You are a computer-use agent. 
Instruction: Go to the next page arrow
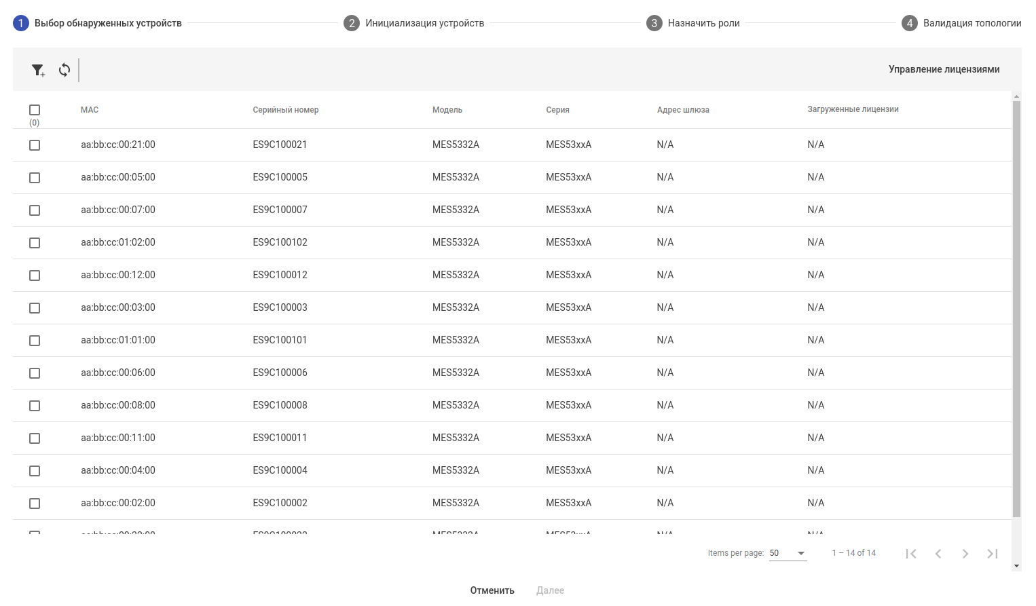pyautogui.click(x=965, y=554)
